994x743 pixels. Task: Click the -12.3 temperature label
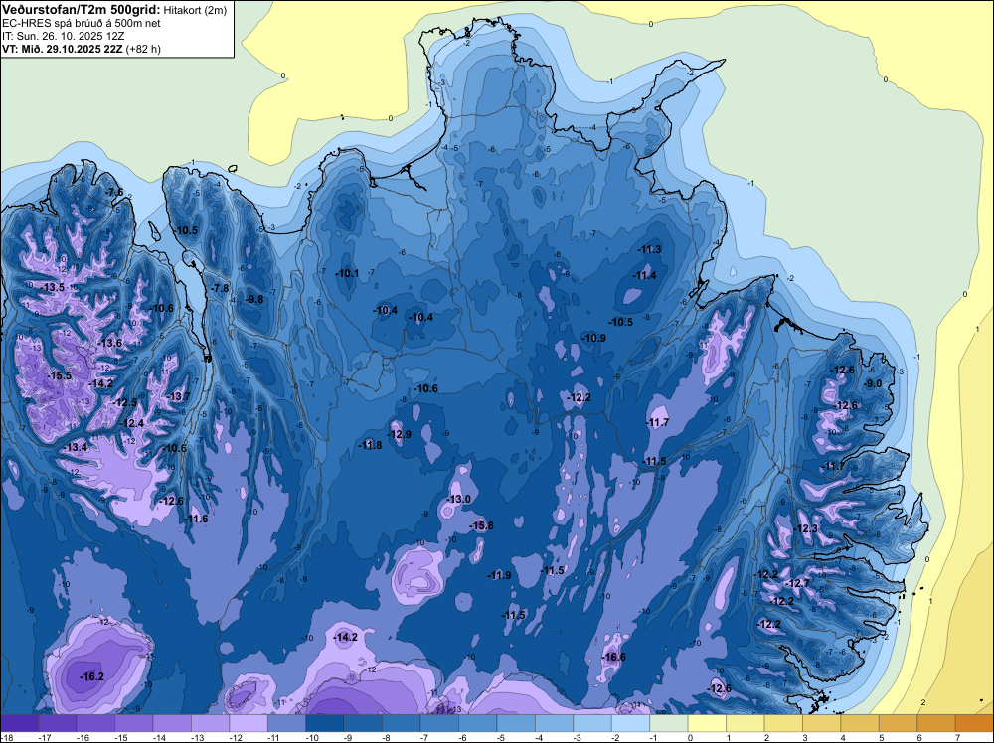pyautogui.click(x=806, y=528)
